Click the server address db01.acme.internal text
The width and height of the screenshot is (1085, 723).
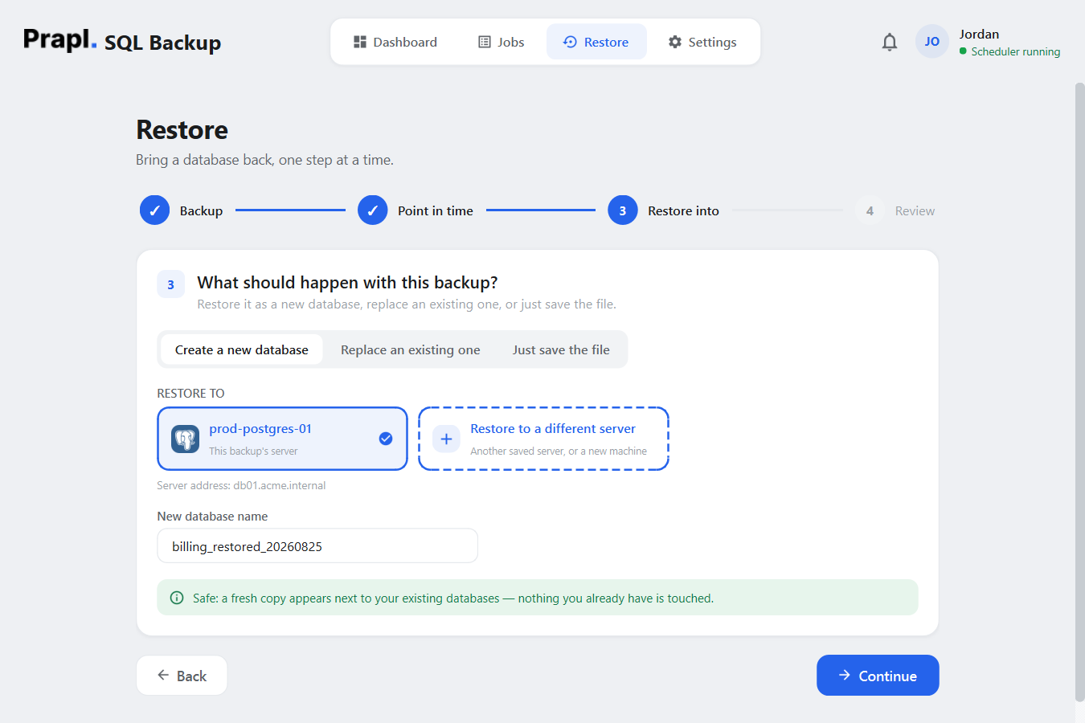[x=241, y=485]
